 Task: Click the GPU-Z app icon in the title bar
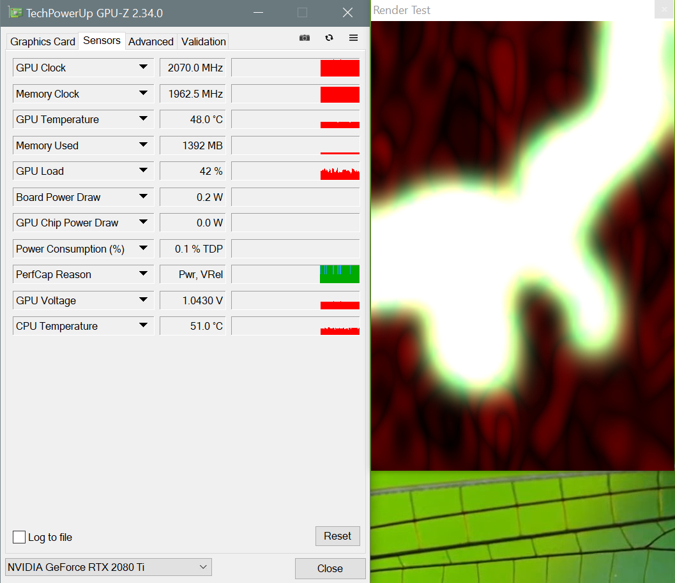point(15,13)
